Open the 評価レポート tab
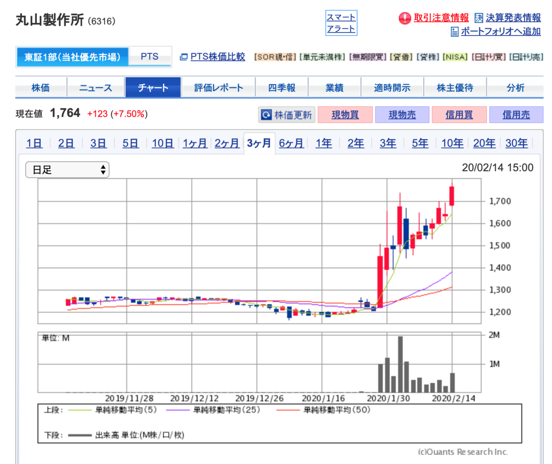 click(218, 87)
